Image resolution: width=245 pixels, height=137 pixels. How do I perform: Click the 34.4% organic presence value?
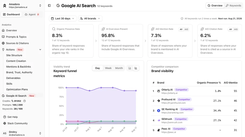[217, 111]
